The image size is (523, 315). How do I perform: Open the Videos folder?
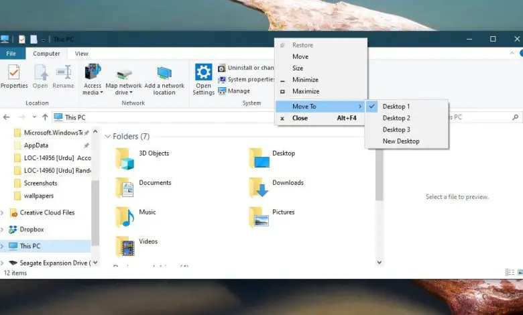(137, 246)
